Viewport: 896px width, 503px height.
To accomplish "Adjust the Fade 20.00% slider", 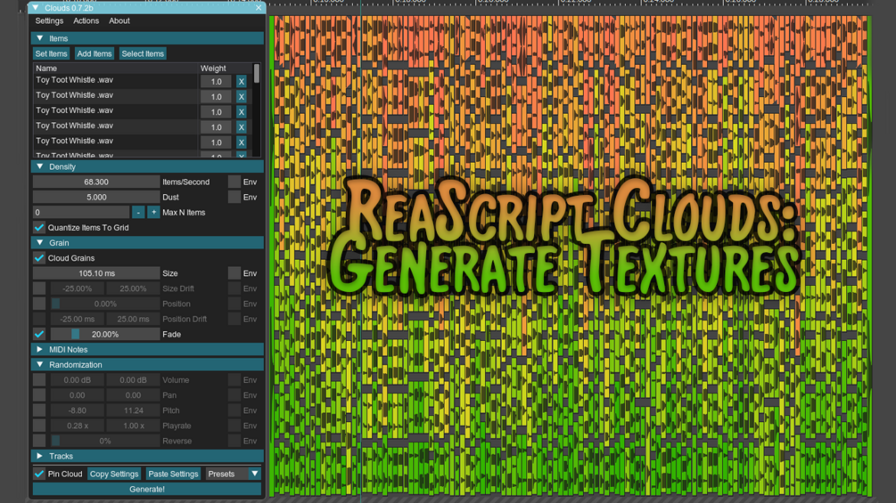I will (105, 334).
